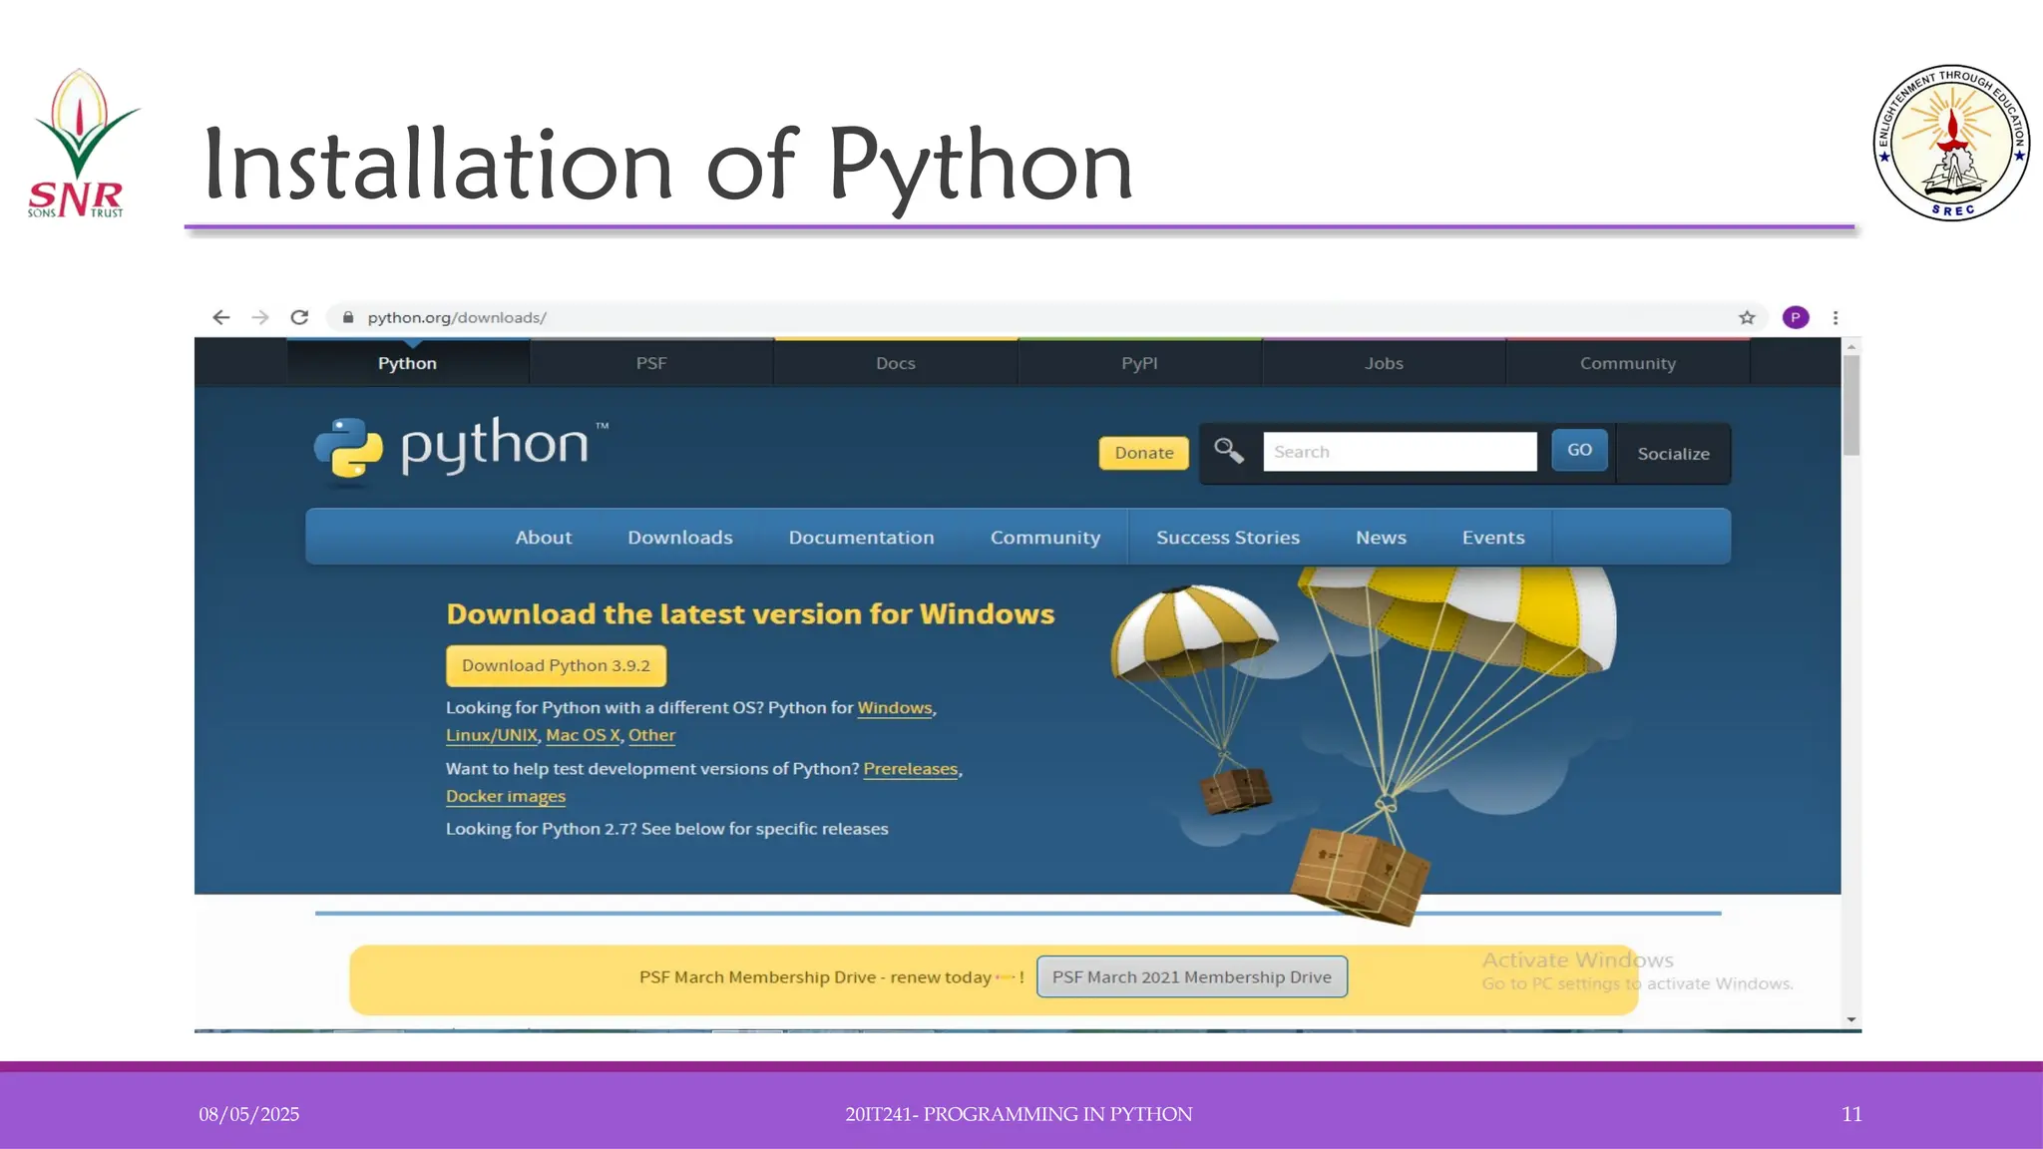
Task: Follow the Prereleases link
Action: 911,769
